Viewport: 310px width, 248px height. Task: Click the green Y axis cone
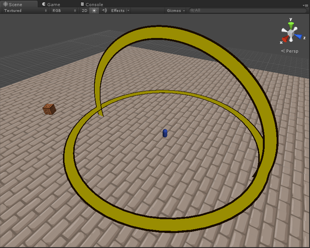tap(291, 25)
